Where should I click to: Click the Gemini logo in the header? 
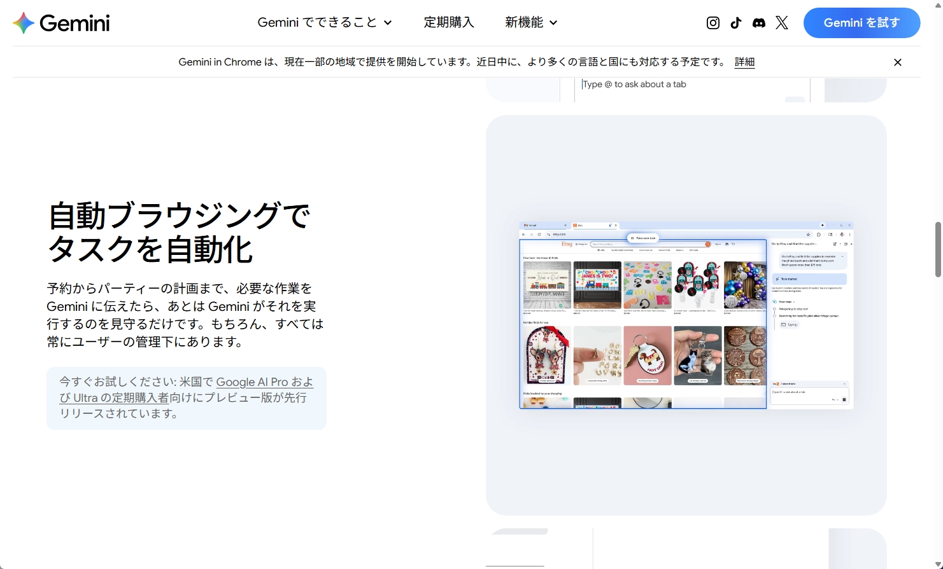[x=61, y=23]
